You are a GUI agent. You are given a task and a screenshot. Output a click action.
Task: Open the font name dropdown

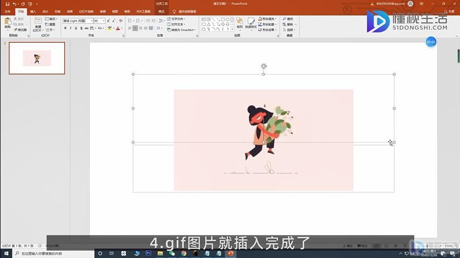[91, 21]
